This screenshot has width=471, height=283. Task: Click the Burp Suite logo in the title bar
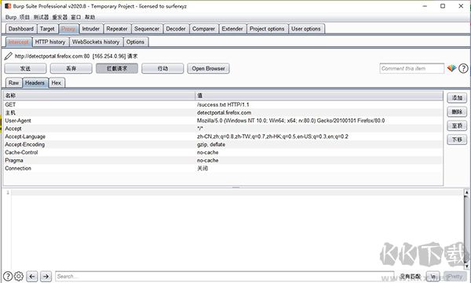coord(8,6)
